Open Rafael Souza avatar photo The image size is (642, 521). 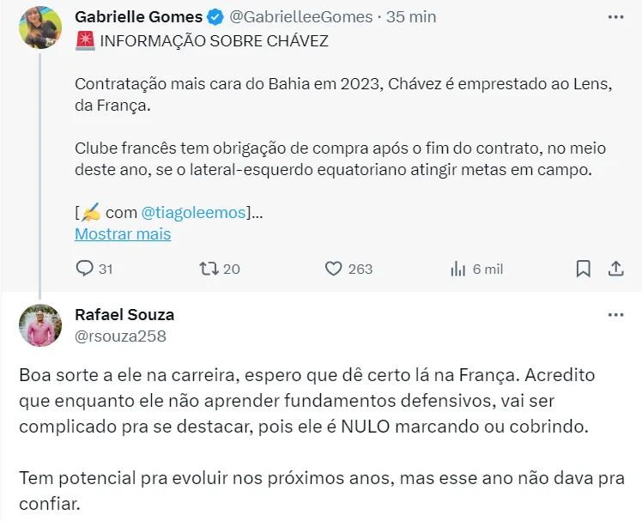40,325
